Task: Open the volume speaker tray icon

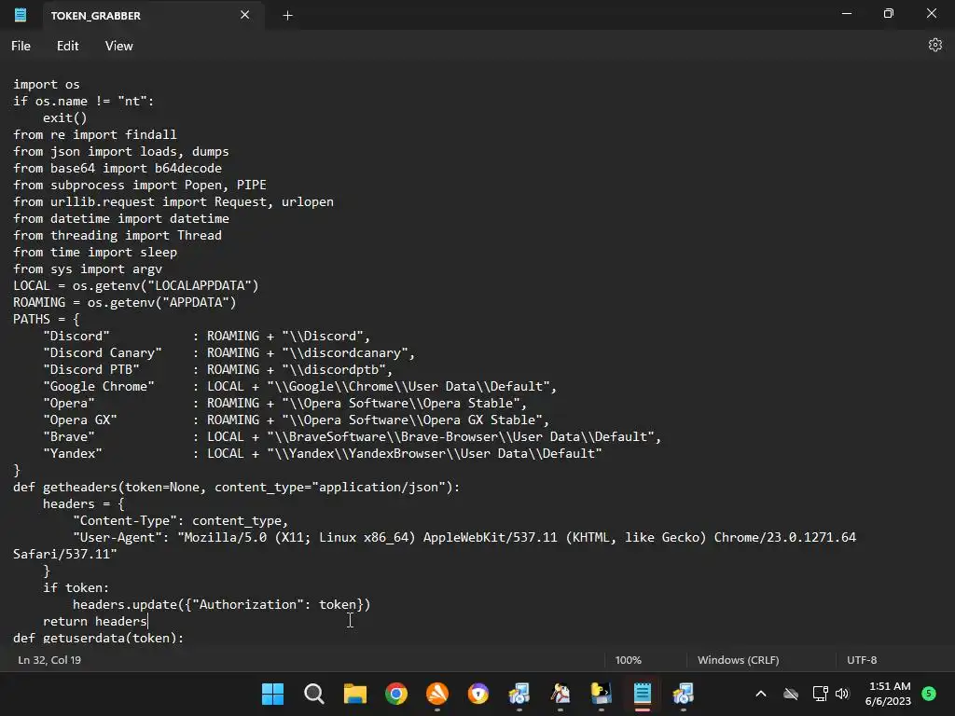Action: 842,694
